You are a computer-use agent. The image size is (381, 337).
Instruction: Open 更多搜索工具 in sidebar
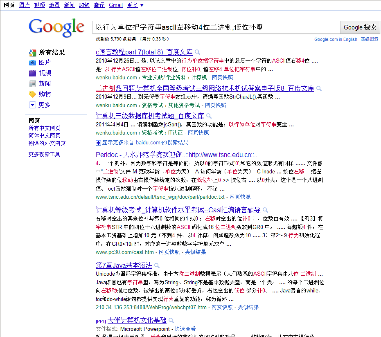pyautogui.click(x=44, y=154)
